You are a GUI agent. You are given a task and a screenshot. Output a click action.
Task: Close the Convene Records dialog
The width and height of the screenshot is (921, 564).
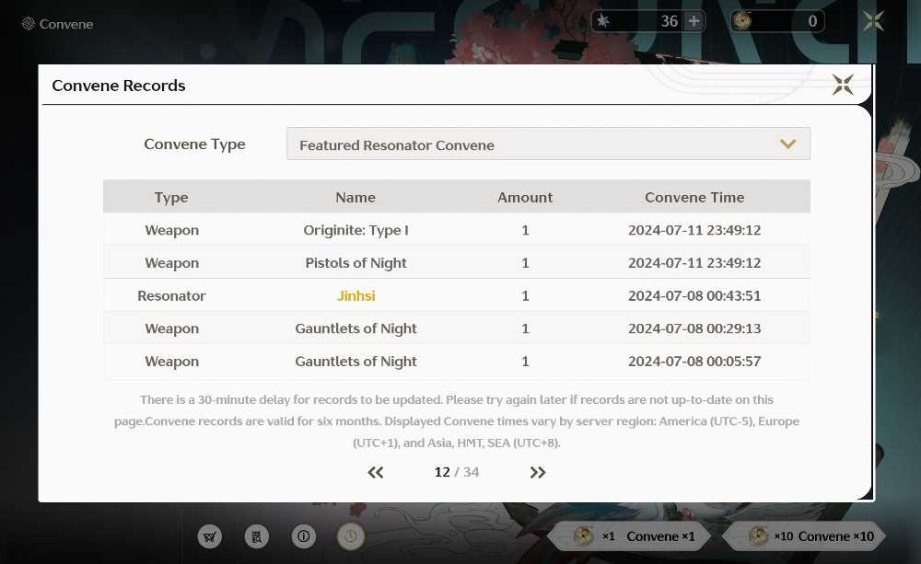tap(843, 85)
